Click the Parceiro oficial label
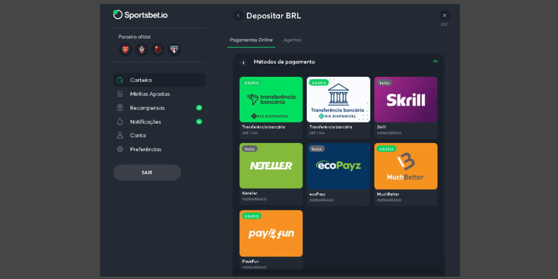Screen dimensions: 558x279 pyautogui.click(x=135, y=37)
